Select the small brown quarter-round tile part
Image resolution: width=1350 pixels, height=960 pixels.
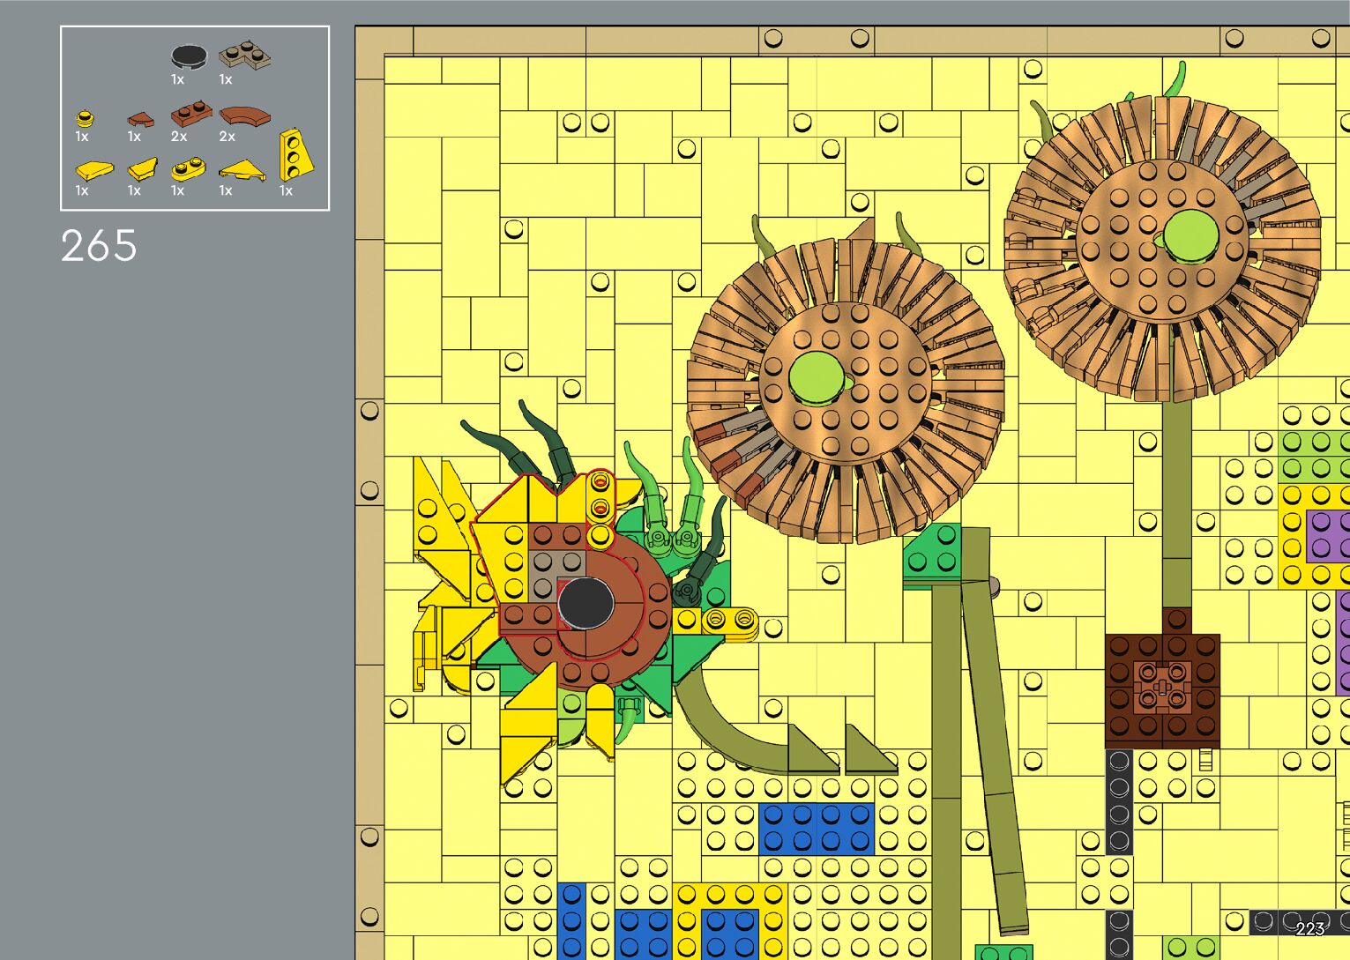point(139,119)
